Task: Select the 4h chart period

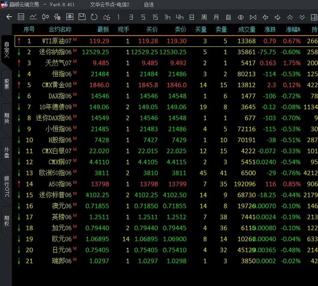Action: [179, 17]
